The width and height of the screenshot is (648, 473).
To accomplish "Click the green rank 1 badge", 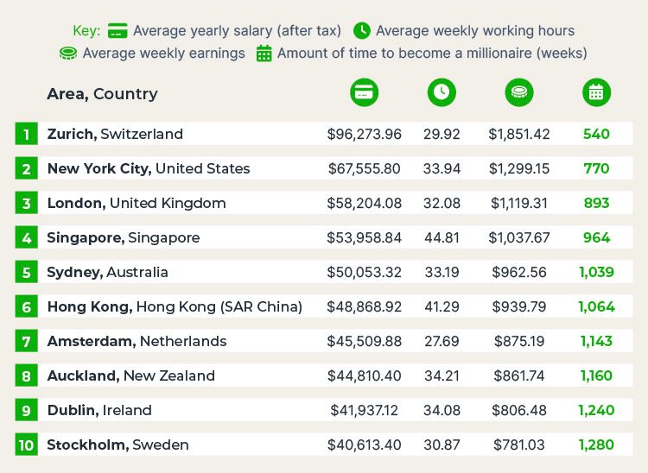I will (27, 134).
